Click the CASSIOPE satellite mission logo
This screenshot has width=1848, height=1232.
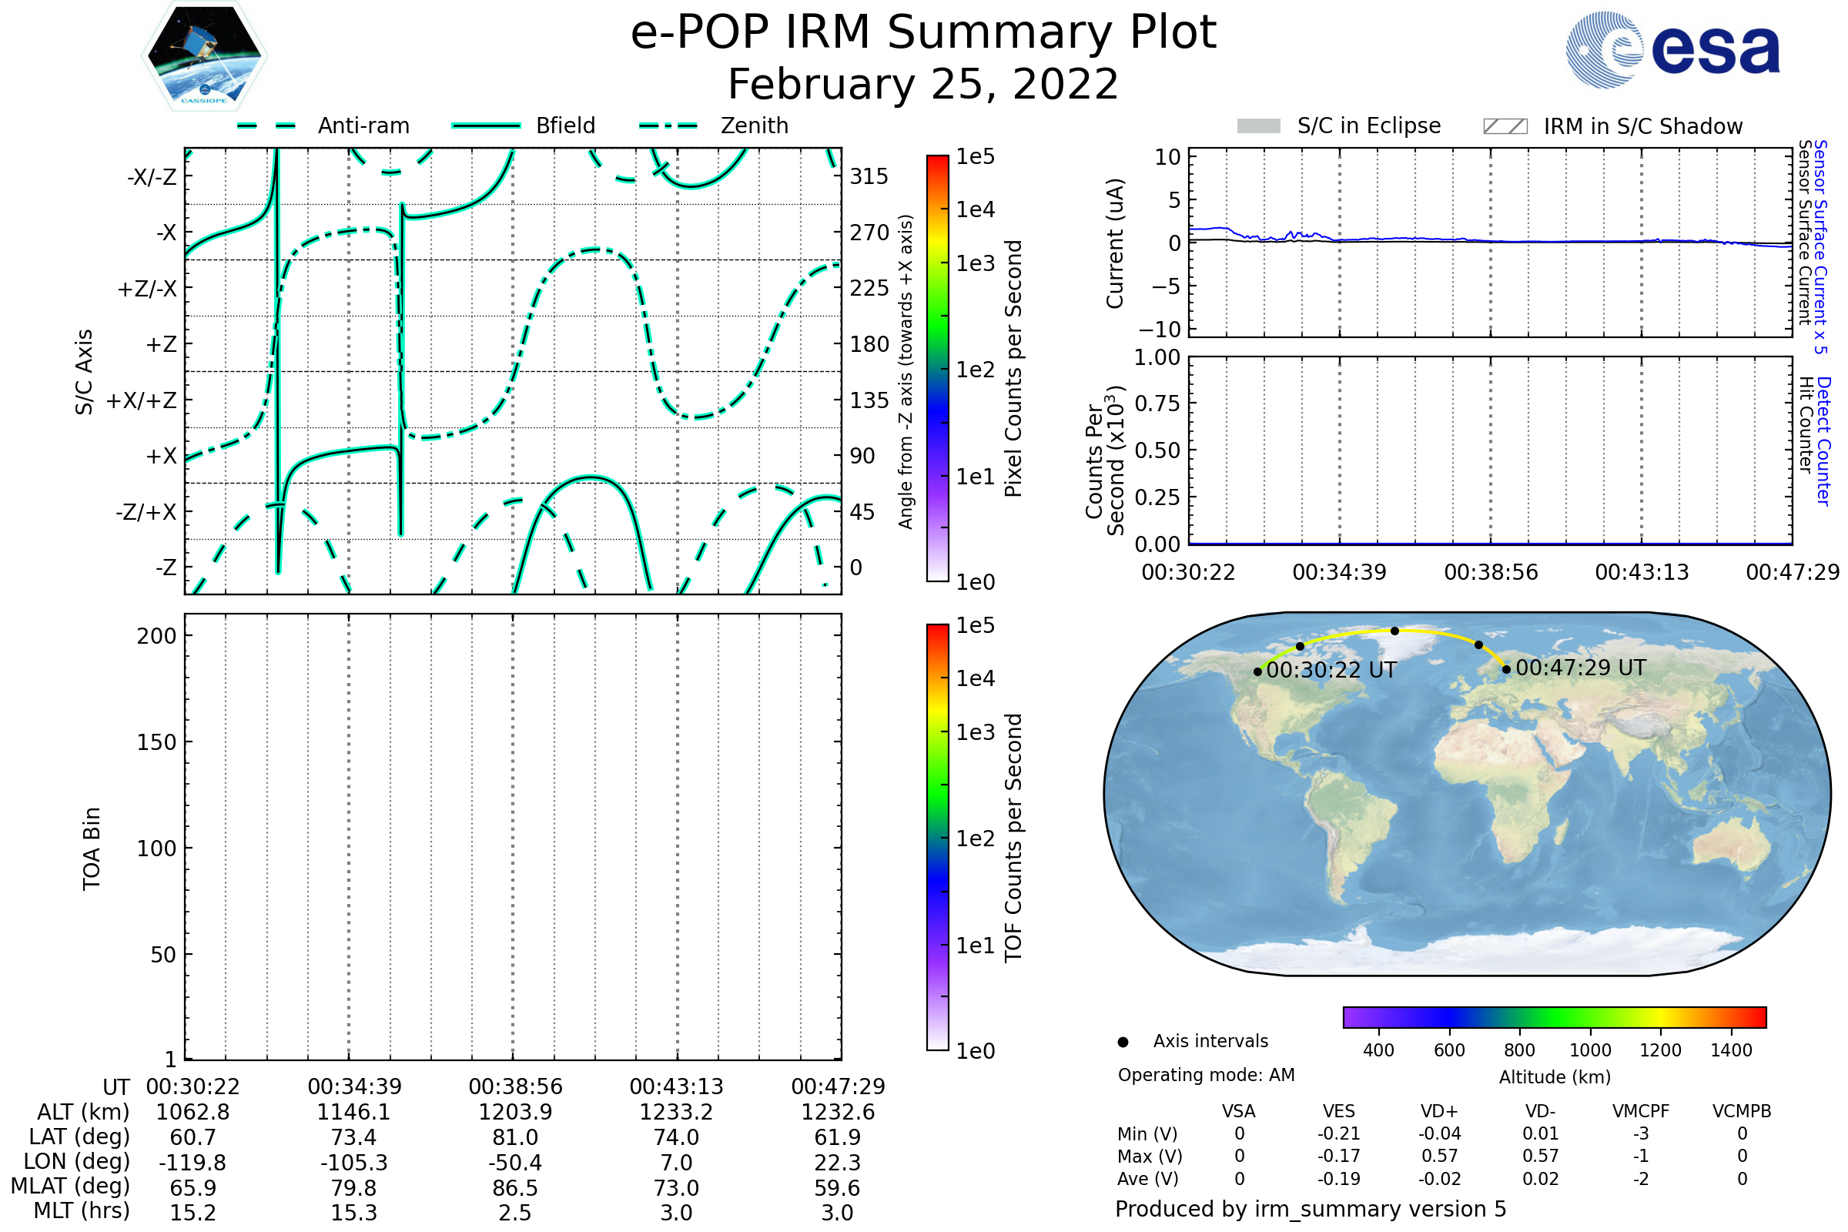[204, 56]
